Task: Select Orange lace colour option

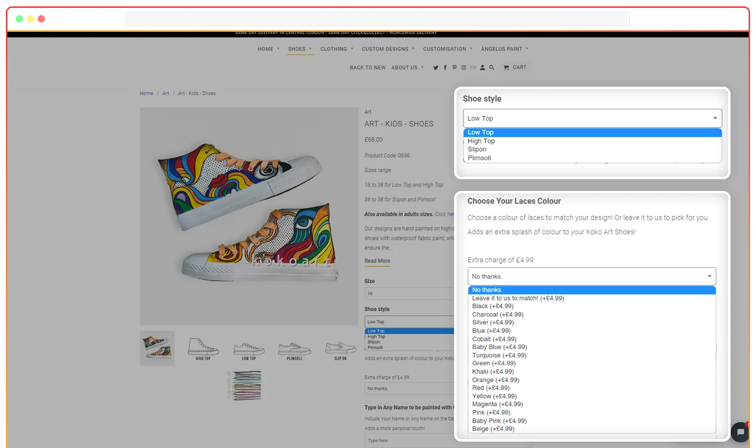Action: click(x=496, y=379)
